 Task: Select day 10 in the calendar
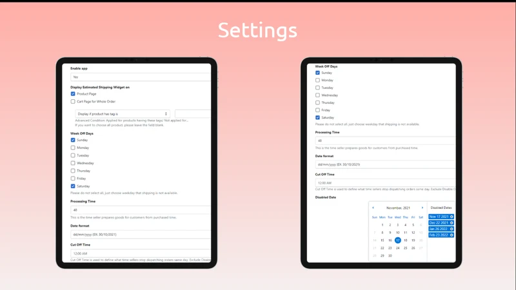[397, 233]
